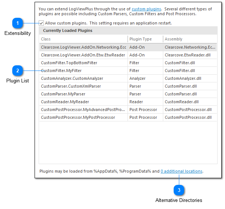Select the CustomPostProcessor.MyAdvancedPostPro... row
This screenshot has width=225, height=209.
128,110
